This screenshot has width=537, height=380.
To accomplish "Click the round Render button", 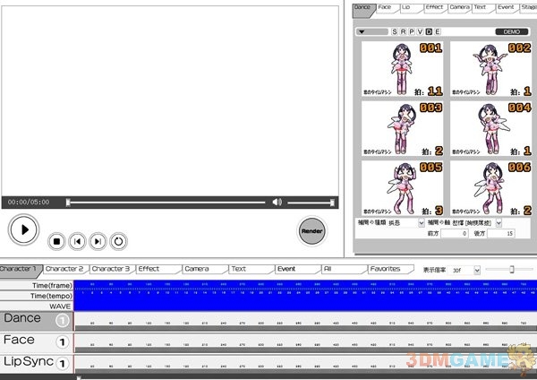I will click(311, 230).
